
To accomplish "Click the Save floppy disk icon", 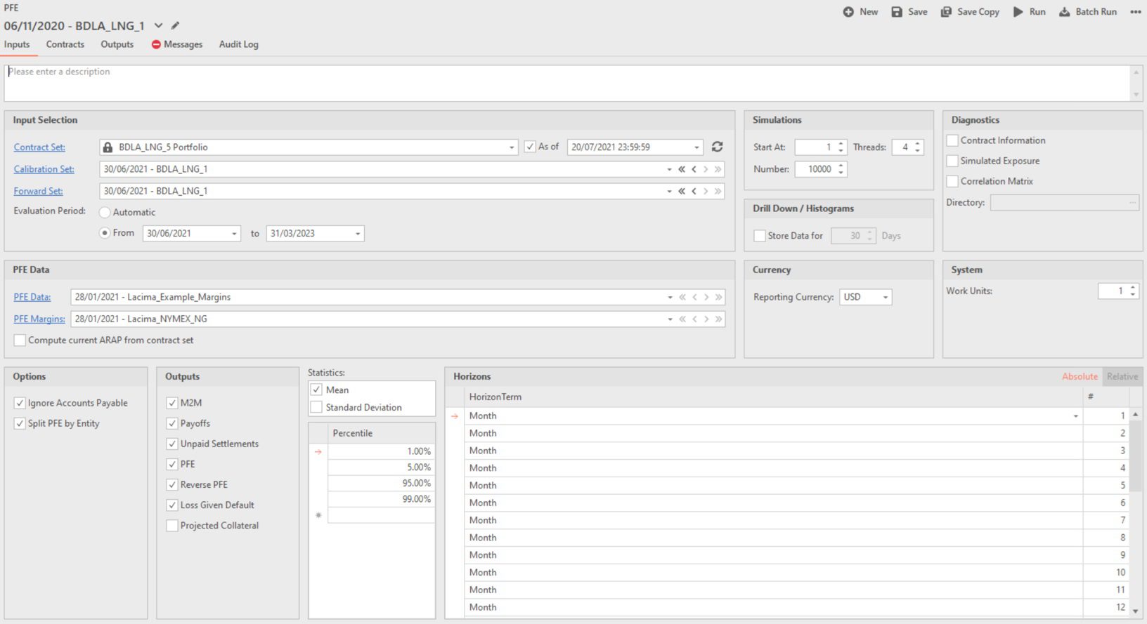I will pyautogui.click(x=897, y=12).
